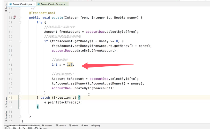Screen dimensions: 210x129
Task: Open the Profiler tool window
Action: coord(73,126)
